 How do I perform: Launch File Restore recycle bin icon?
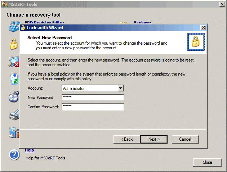click(x=14, y=79)
